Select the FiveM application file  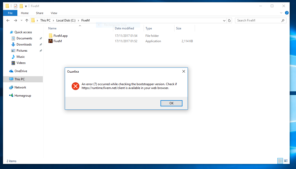tap(58, 41)
